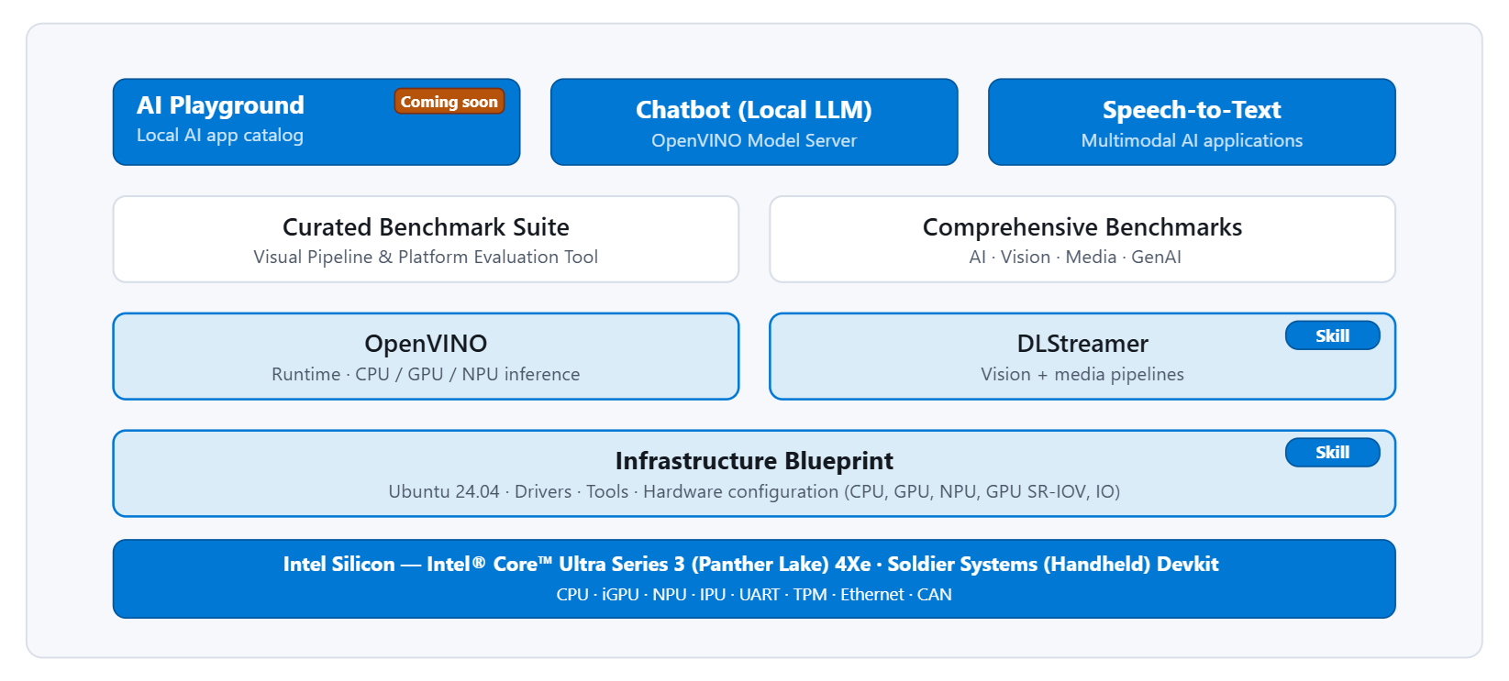Click the Skill badge on DLStreamer
1509x681 pixels.
1333,335
